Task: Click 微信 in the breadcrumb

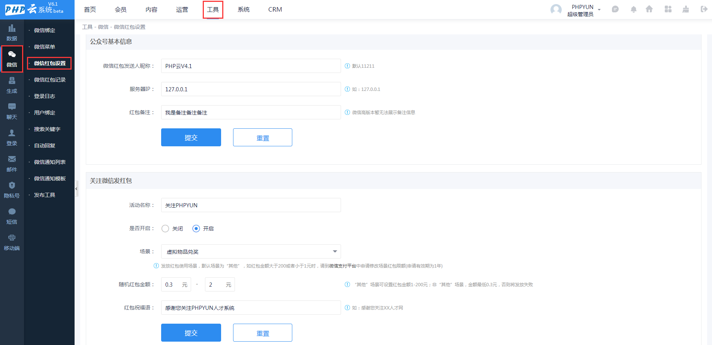Action: [103, 27]
